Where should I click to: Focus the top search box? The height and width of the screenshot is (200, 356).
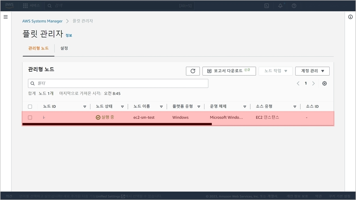[119, 6]
